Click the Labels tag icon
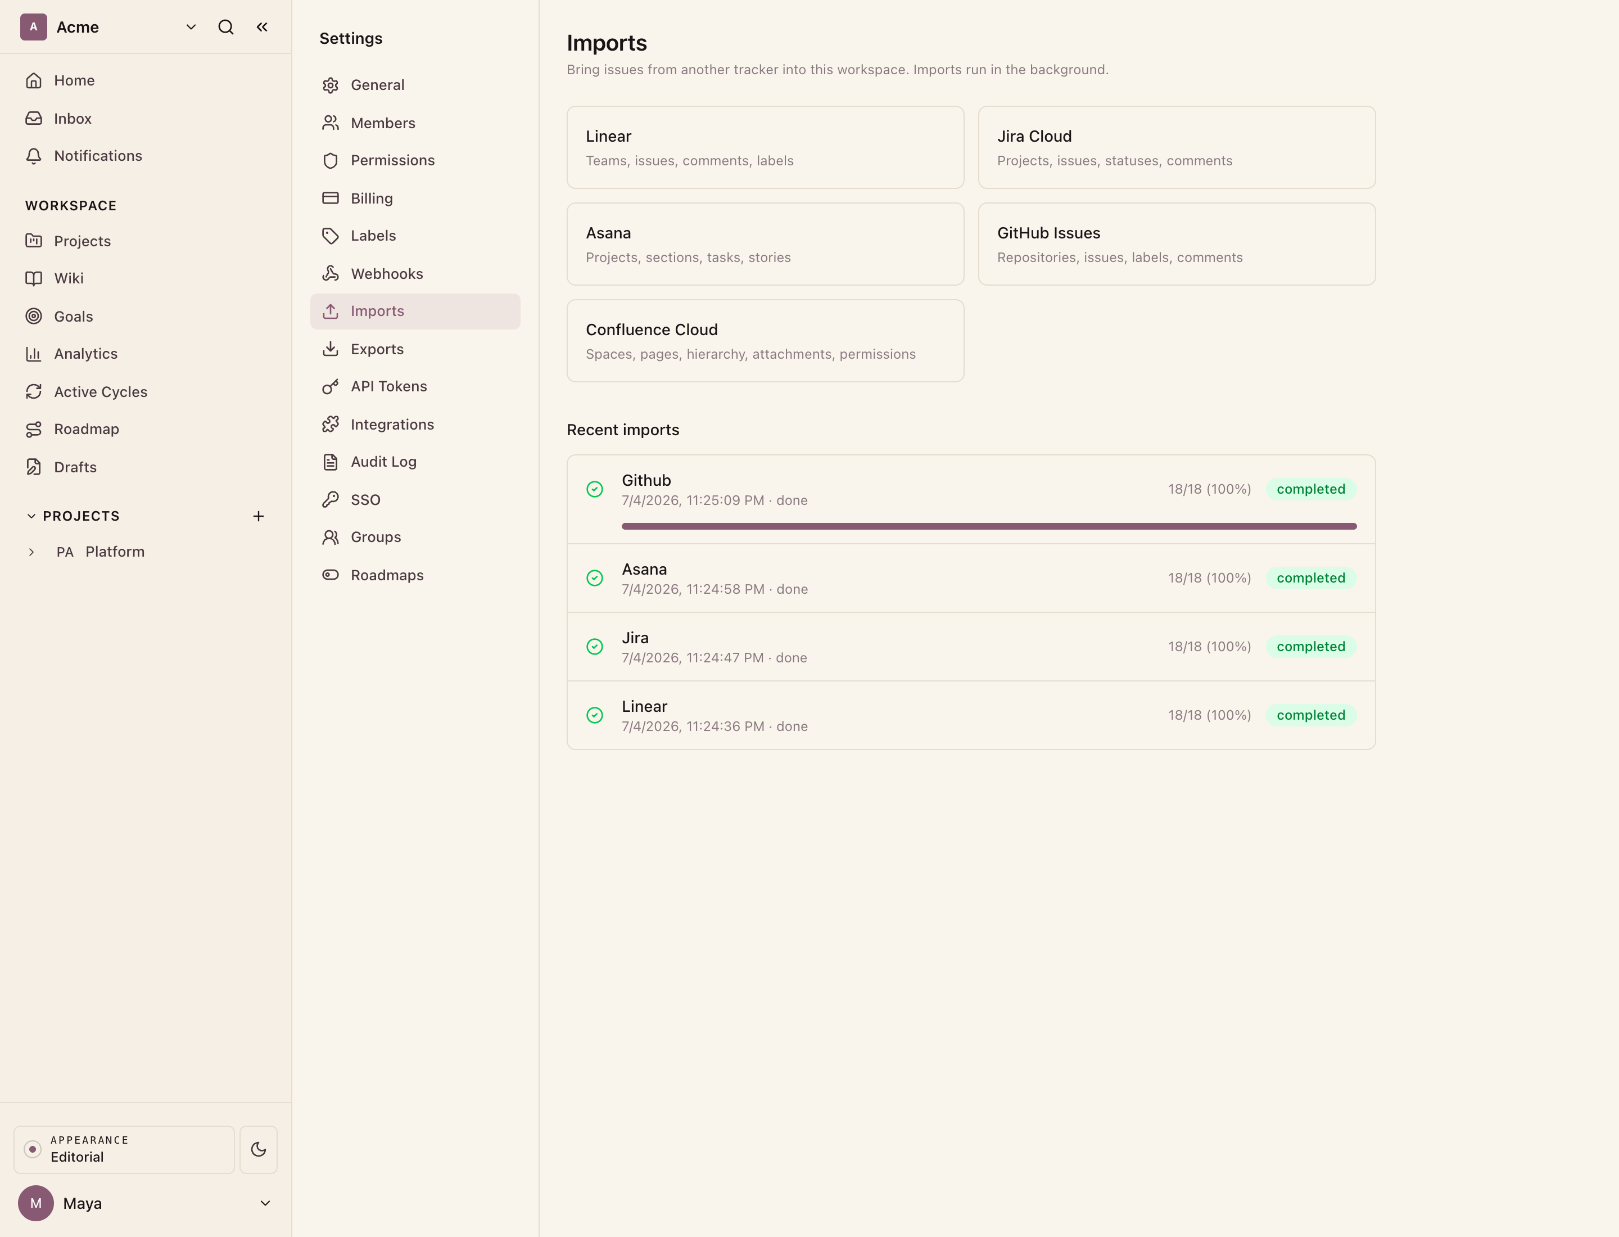Image resolution: width=1619 pixels, height=1237 pixels. pyautogui.click(x=331, y=236)
